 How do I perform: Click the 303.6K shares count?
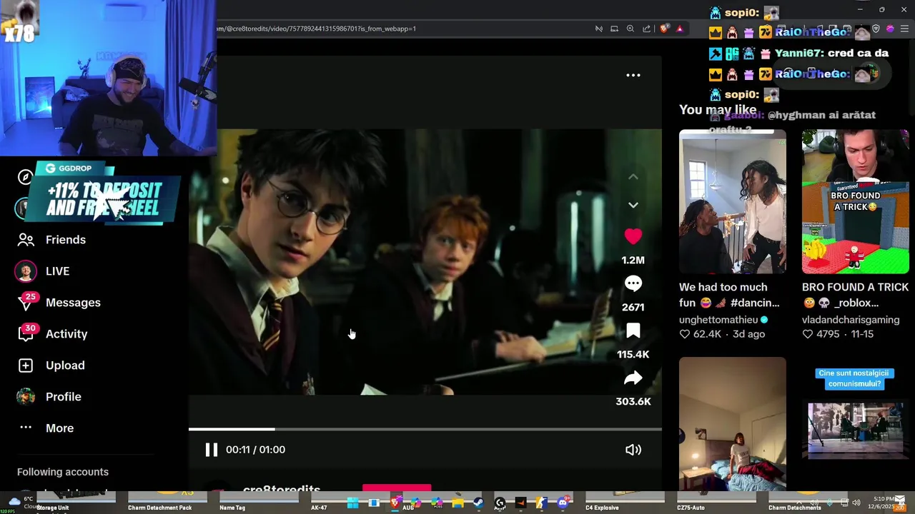633,402
